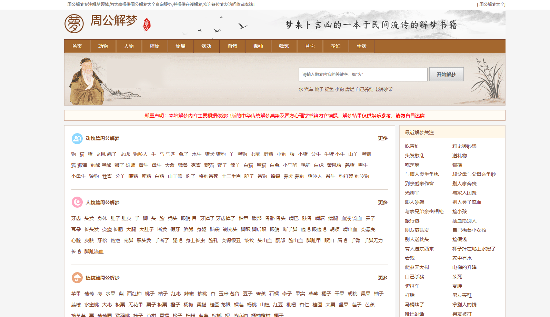The width and height of the screenshot is (550, 317).
Task: Open 吃青蛙 in recent dreams list
Action: (412, 146)
